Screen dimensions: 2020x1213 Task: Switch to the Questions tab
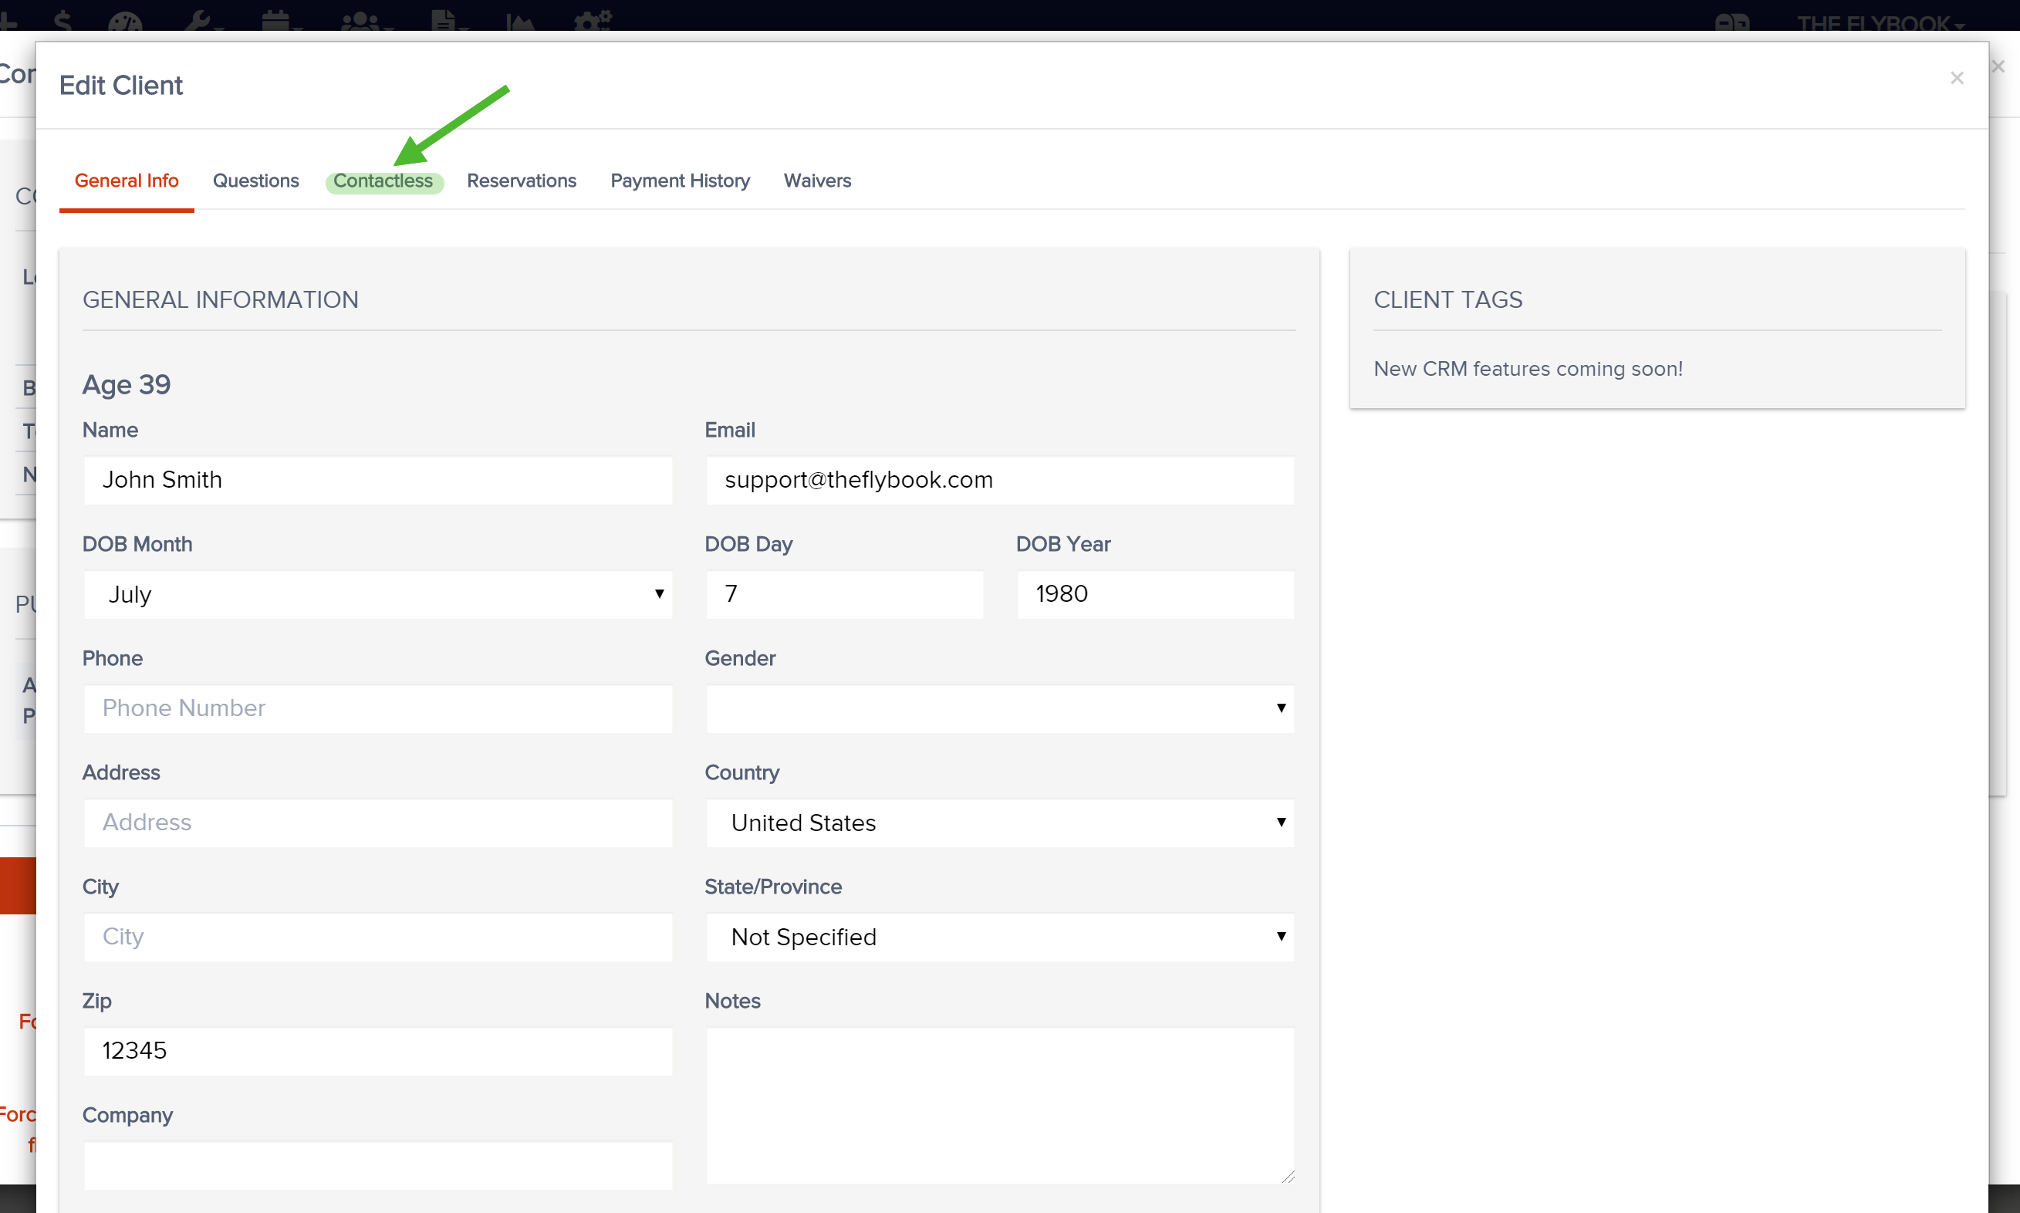pos(255,181)
